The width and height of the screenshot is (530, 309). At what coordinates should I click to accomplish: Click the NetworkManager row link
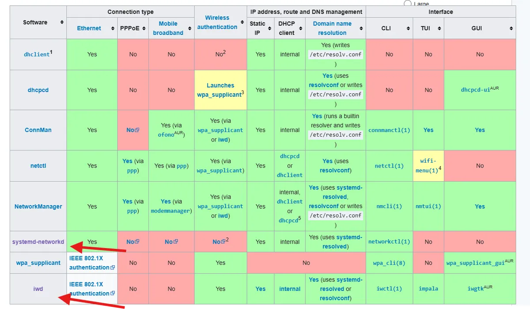38,206
